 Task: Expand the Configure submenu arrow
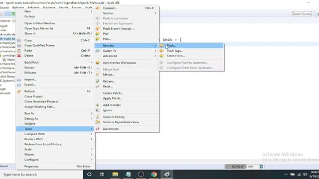pos(92,160)
